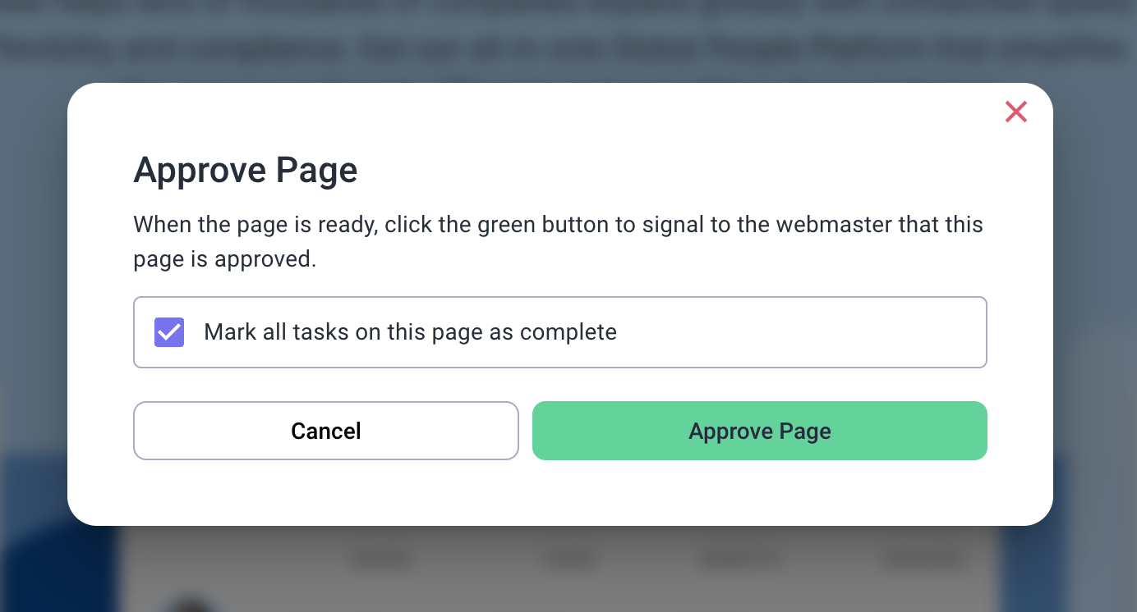
Task: Signal approval using the green action button
Action: (x=759, y=431)
